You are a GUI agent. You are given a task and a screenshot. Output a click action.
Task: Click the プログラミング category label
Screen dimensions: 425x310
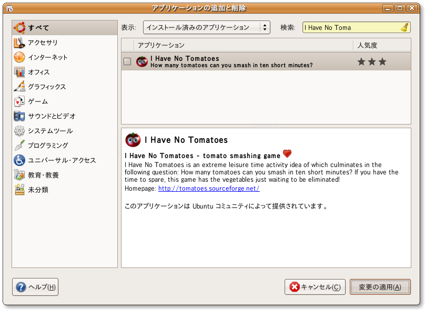(48, 146)
